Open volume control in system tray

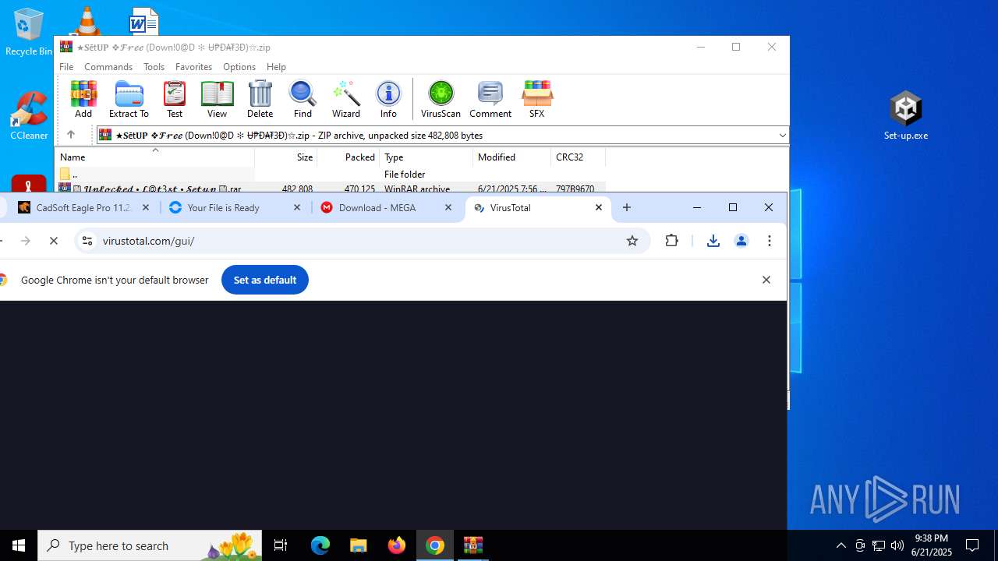[x=897, y=545]
